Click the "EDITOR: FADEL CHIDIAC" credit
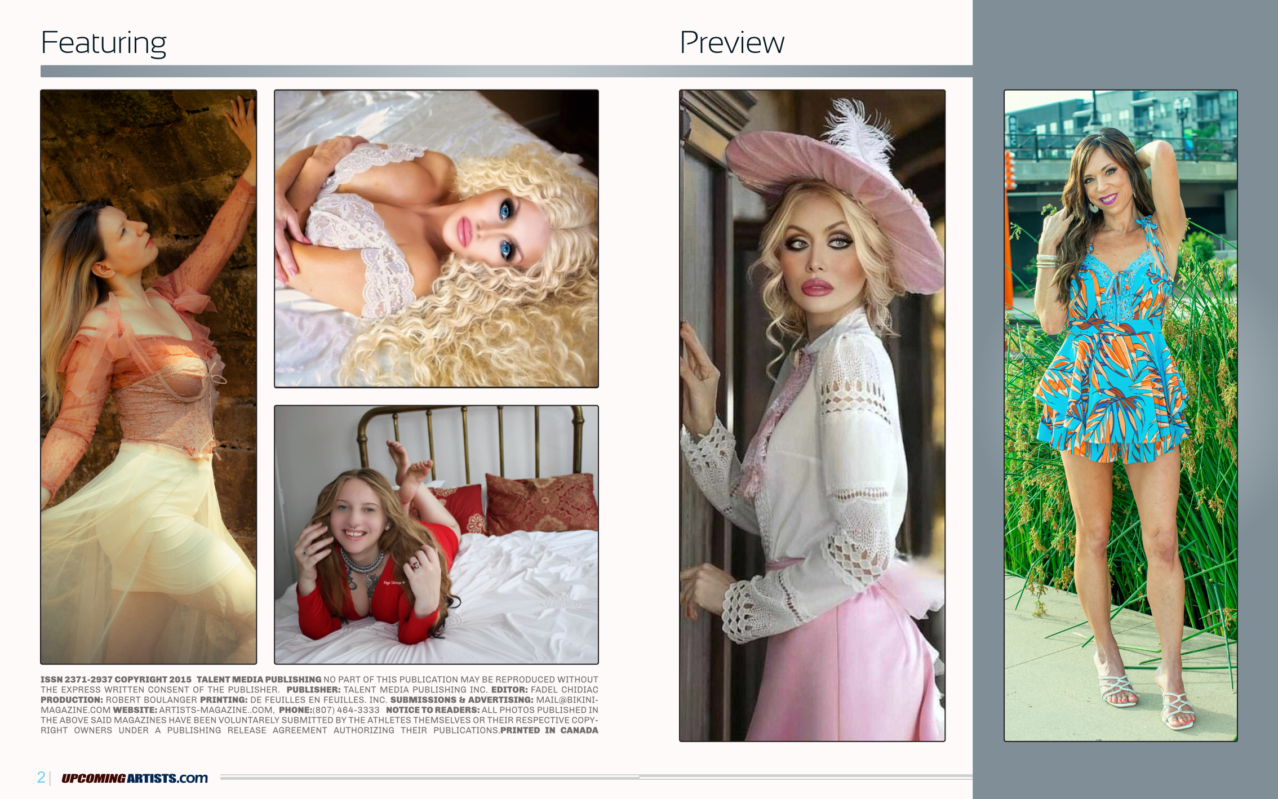The height and width of the screenshot is (799, 1278). pos(544,690)
